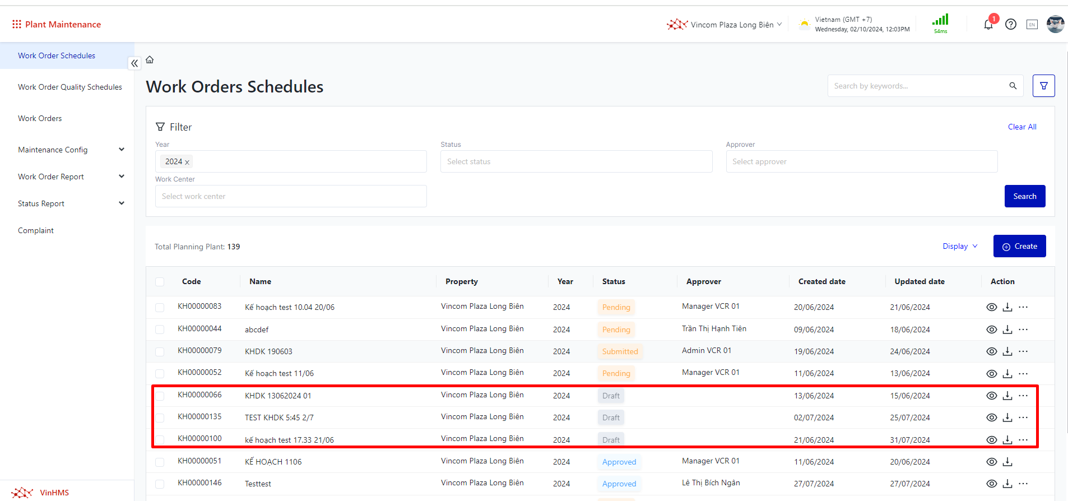Open the Complaint menu item
Screen dimensions: 1068x501
tap(36, 230)
